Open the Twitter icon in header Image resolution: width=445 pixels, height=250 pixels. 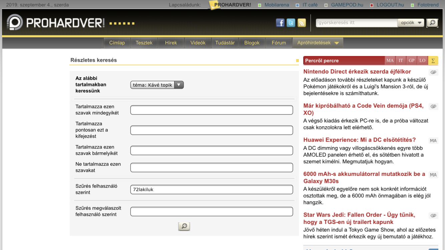click(x=291, y=23)
